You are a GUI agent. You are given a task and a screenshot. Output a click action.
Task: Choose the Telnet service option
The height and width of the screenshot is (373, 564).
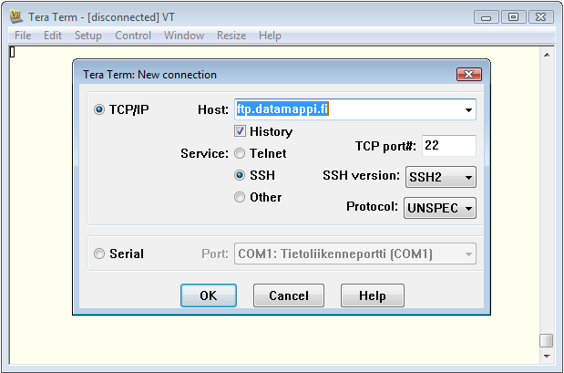(x=240, y=154)
